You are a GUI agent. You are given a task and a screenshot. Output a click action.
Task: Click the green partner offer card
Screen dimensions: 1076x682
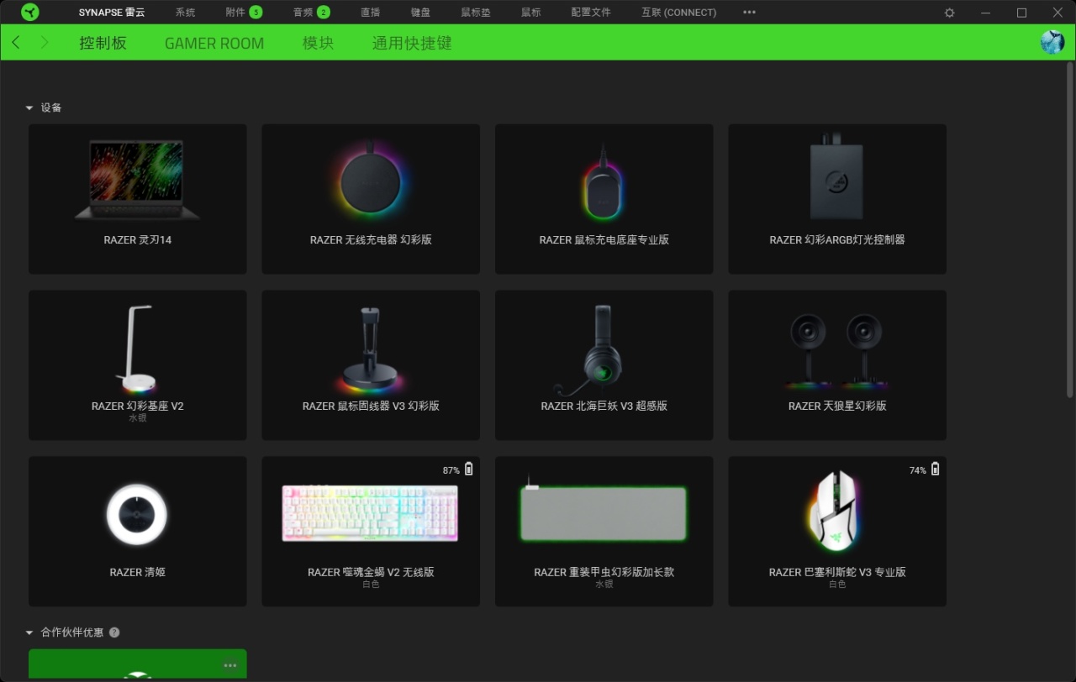[138, 664]
